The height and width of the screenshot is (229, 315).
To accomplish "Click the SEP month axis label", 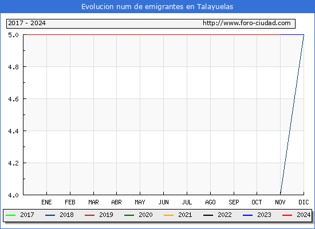I will tap(234, 202).
